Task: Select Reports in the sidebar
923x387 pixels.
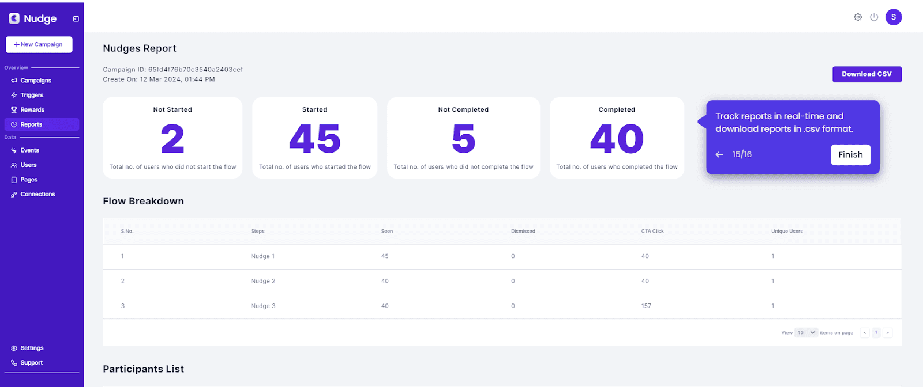Action: [x=42, y=124]
